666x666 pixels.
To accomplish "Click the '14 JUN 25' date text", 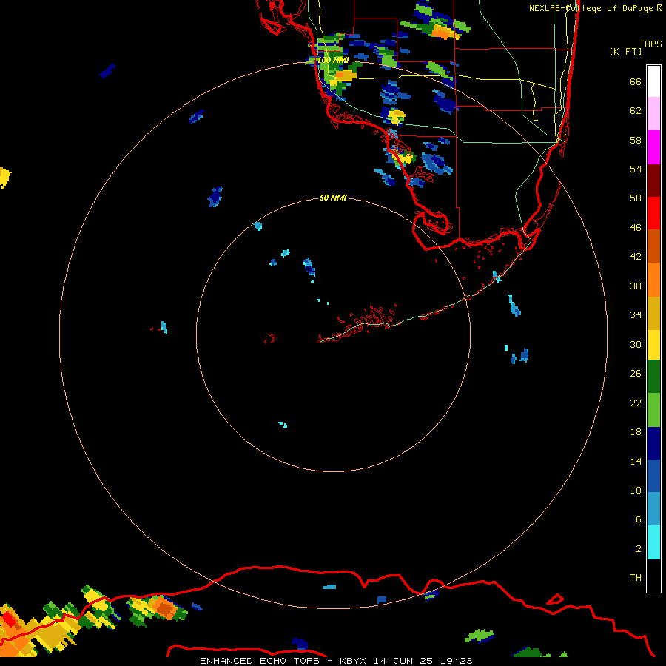I will [403, 661].
